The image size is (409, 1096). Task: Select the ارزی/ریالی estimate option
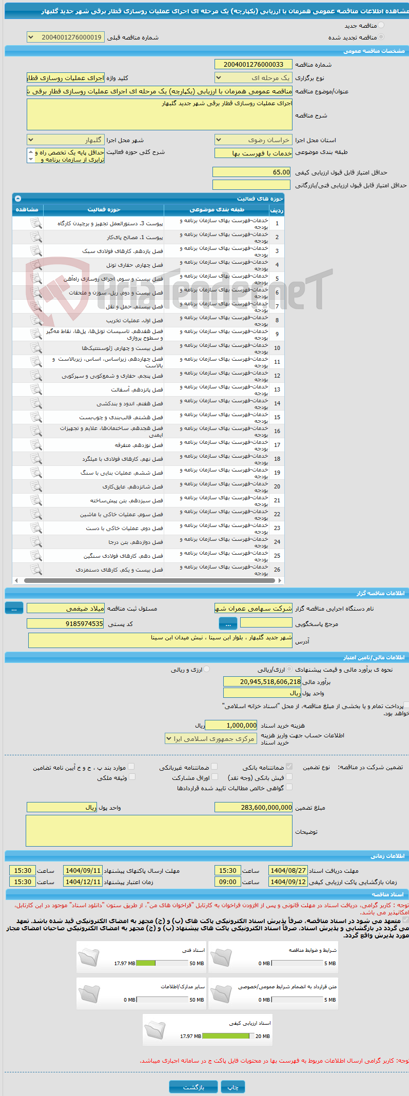point(290,669)
